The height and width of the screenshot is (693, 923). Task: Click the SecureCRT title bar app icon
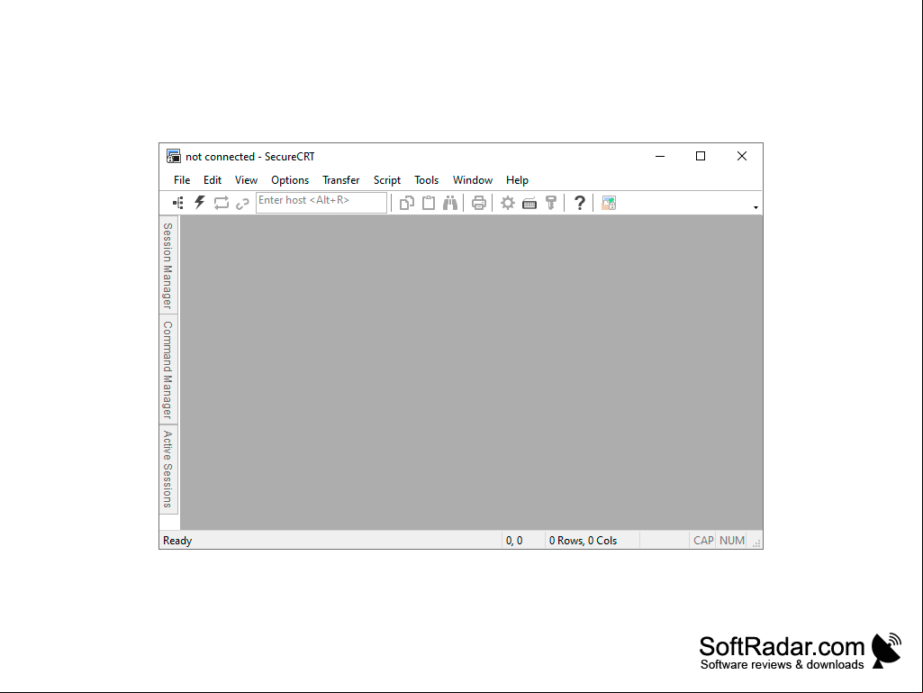(x=173, y=156)
